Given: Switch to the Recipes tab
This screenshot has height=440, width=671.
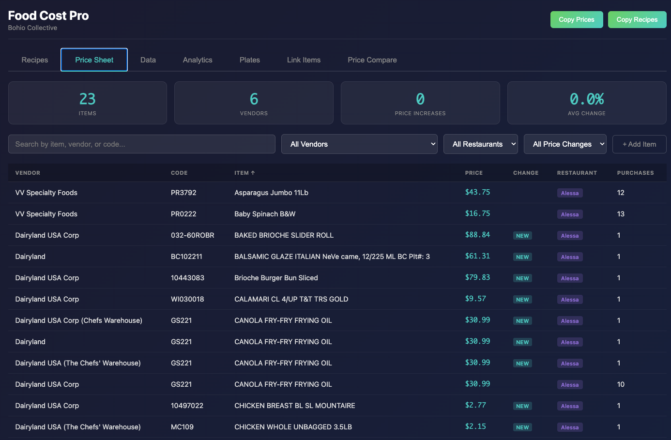Looking at the screenshot, I should 35,60.
